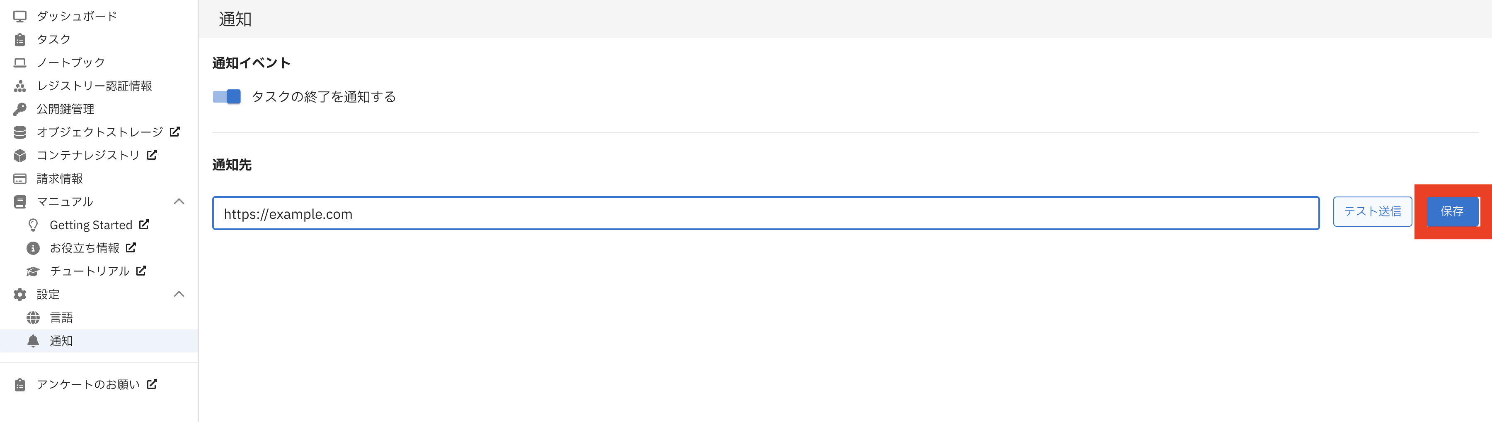Click the billing information card icon
Image resolution: width=1492 pixels, height=422 pixels.
click(20, 179)
